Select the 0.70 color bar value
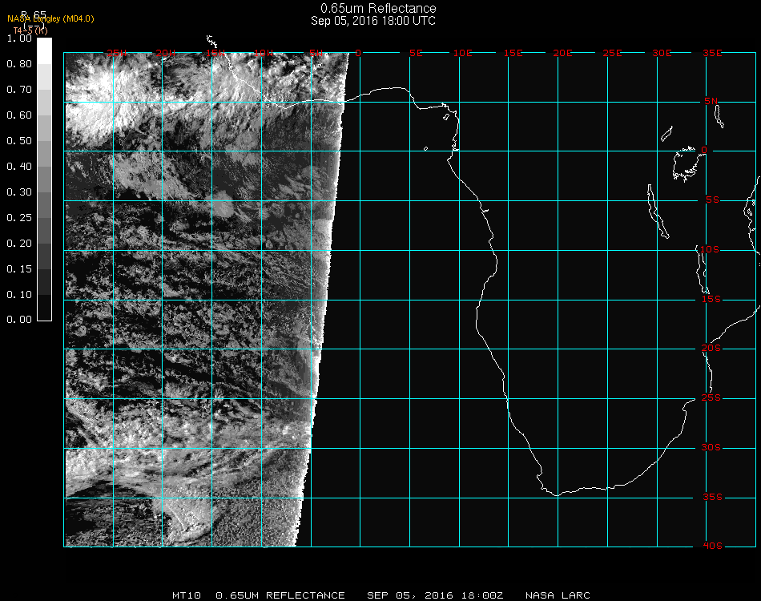 19,89
